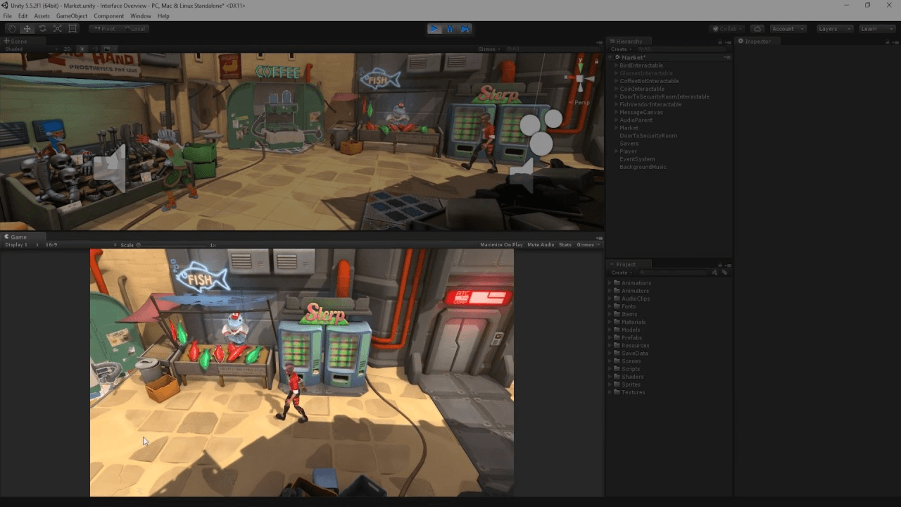Viewport: 901px width, 507px height.
Task: Click the Play button
Action: click(434, 29)
